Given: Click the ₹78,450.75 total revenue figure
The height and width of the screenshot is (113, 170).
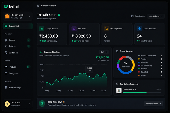Looking at the screenshot, I should 102,58.
